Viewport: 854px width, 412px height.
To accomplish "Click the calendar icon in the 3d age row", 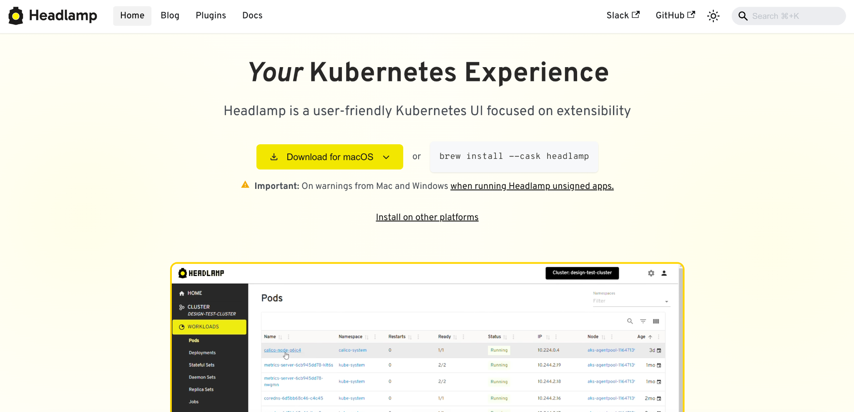I will click(x=659, y=351).
